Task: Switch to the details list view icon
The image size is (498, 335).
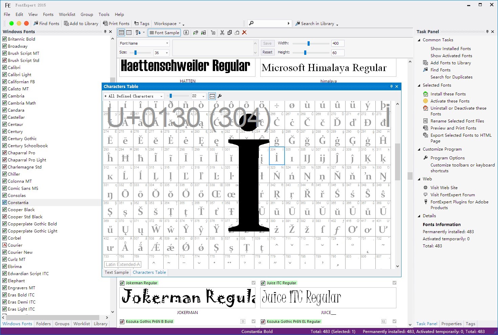Action: pyautogui.click(x=129, y=32)
